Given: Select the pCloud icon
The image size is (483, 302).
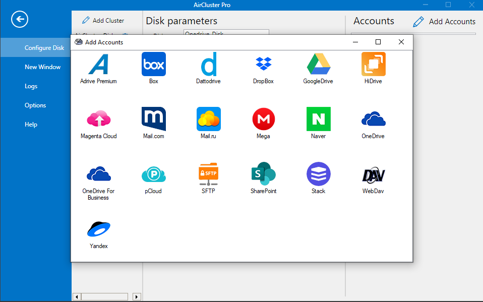Looking at the screenshot, I should click(153, 174).
